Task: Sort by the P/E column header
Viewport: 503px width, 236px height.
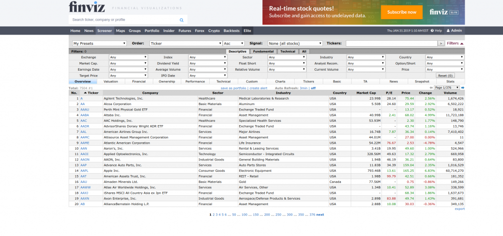Action: click(389, 93)
